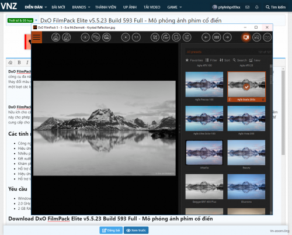This screenshot has width=292, height=235.
Task: Click the Thiết kế & Đồ họa prefix tag
Action: [20, 20]
